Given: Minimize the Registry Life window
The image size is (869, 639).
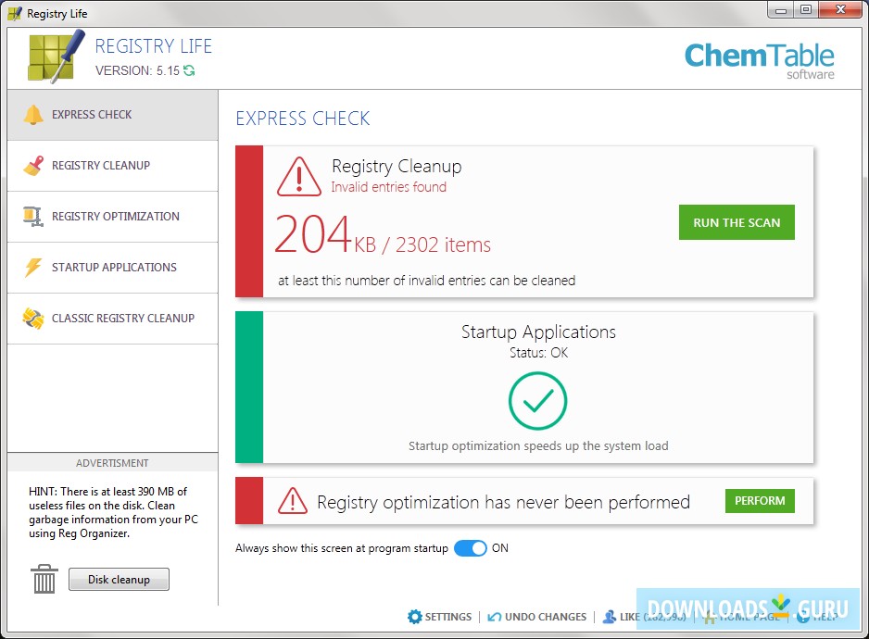Looking at the screenshot, I should [781, 10].
